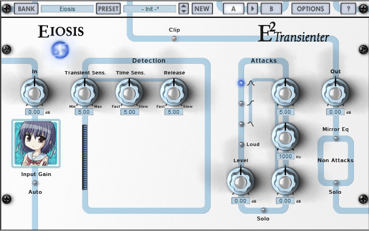Click the vertical detection level meter
The image size is (369, 231).
85,157
